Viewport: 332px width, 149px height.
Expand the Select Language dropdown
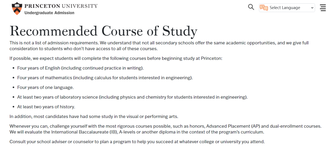[287, 8]
